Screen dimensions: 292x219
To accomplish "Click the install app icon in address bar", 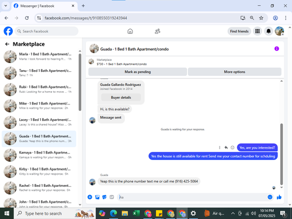I will (243, 18).
